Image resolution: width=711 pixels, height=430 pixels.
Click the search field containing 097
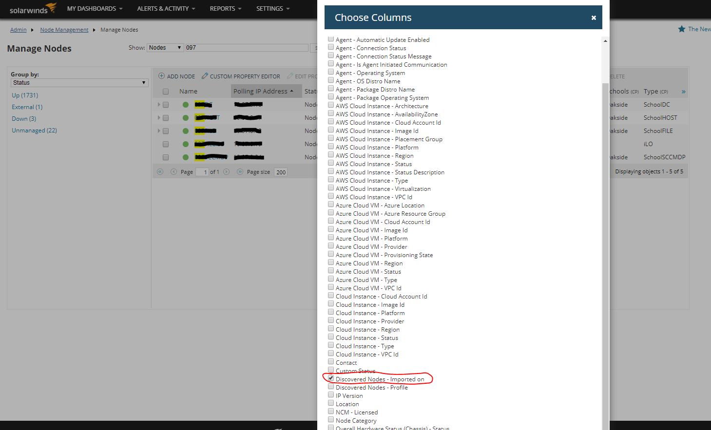point(247,48)
